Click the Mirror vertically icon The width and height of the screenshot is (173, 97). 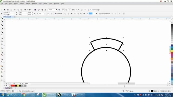click(51, 14)
